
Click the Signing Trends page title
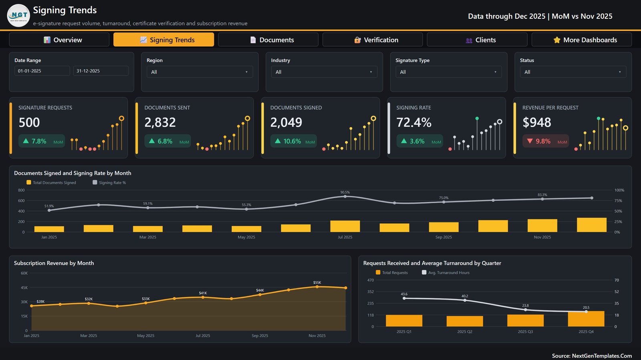[x=65, y=10]
